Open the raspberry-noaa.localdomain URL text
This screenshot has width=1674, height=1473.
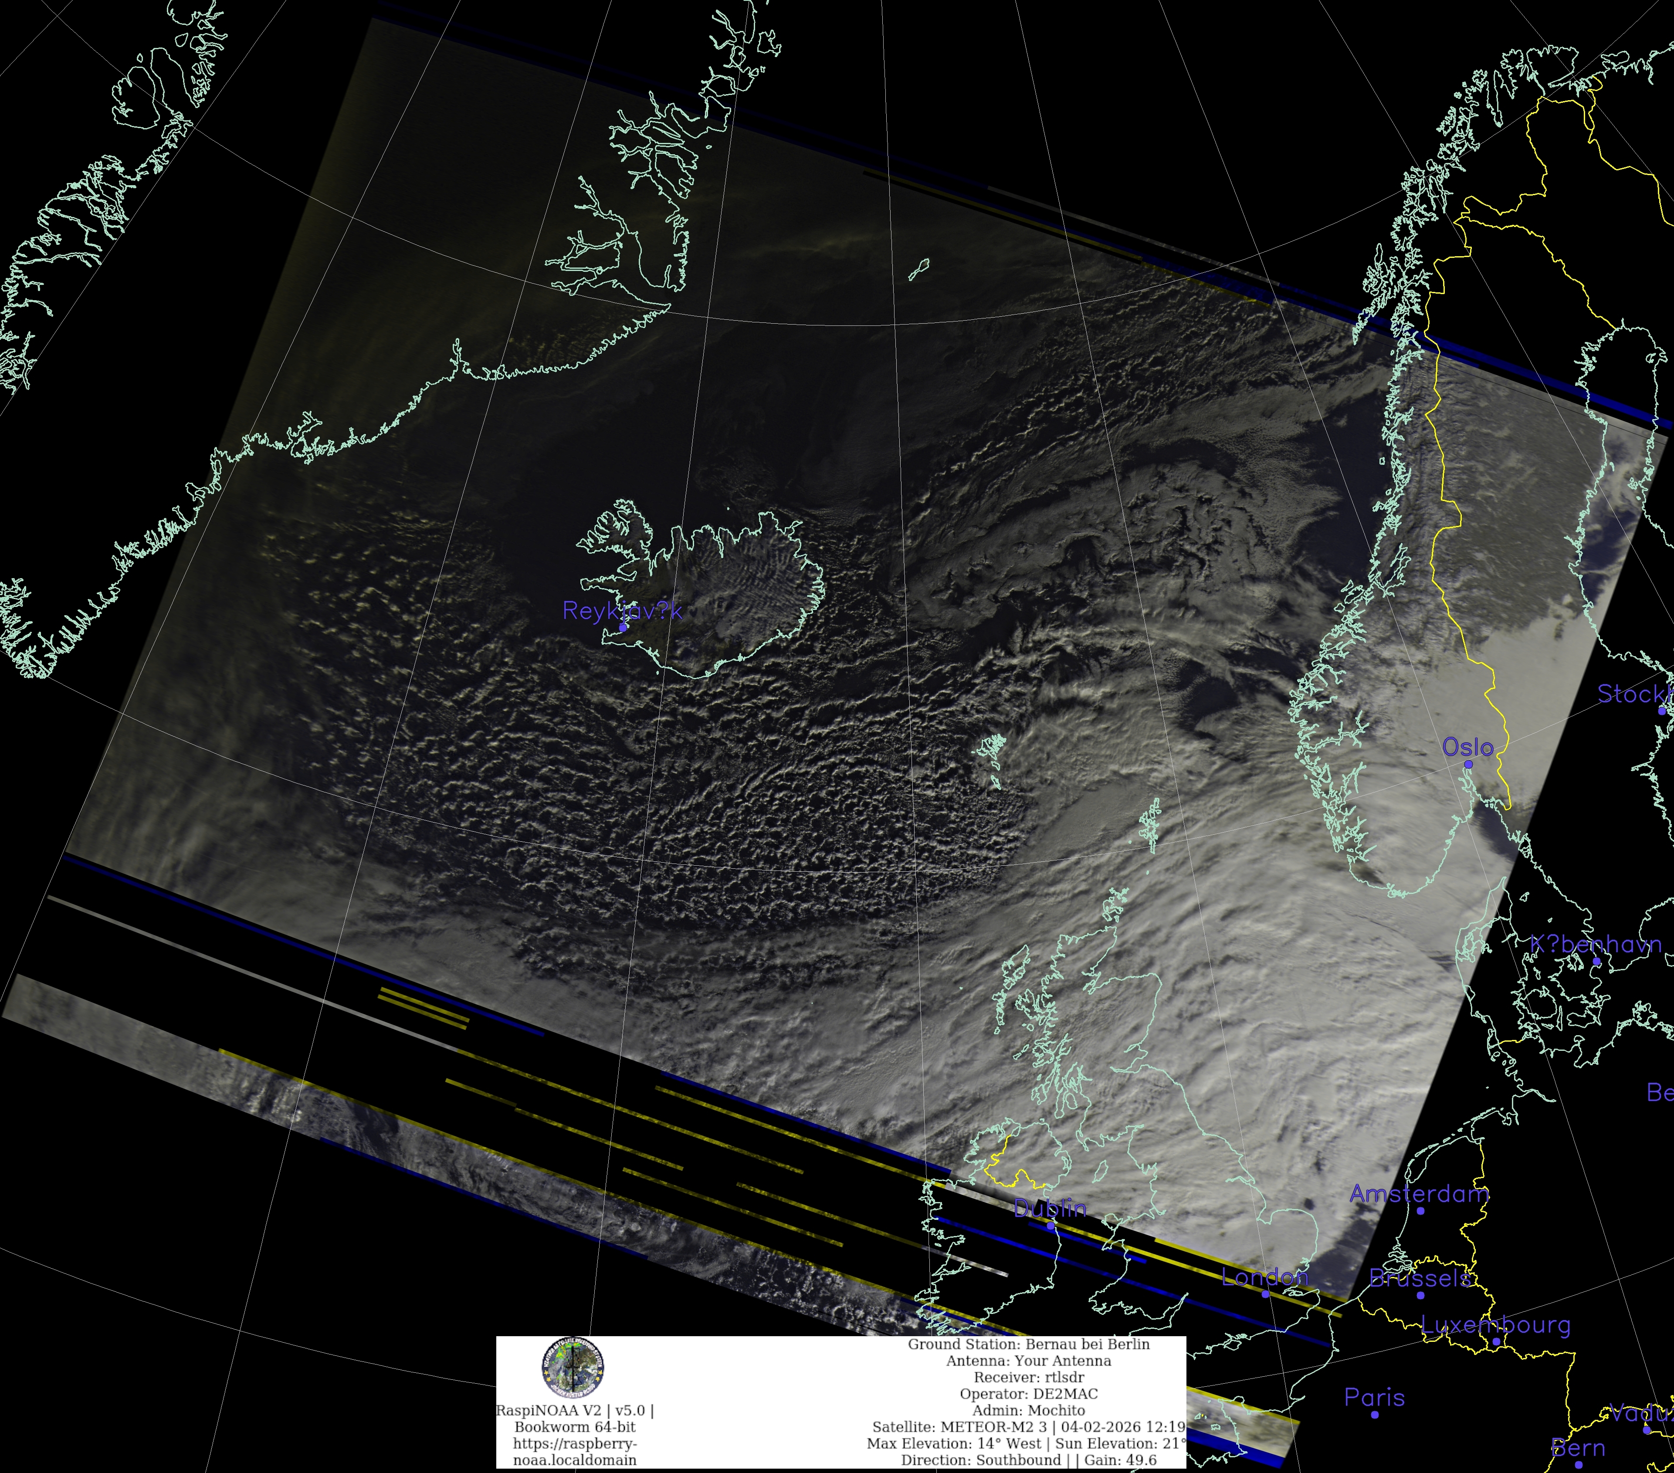click(x=574, y=1452)
